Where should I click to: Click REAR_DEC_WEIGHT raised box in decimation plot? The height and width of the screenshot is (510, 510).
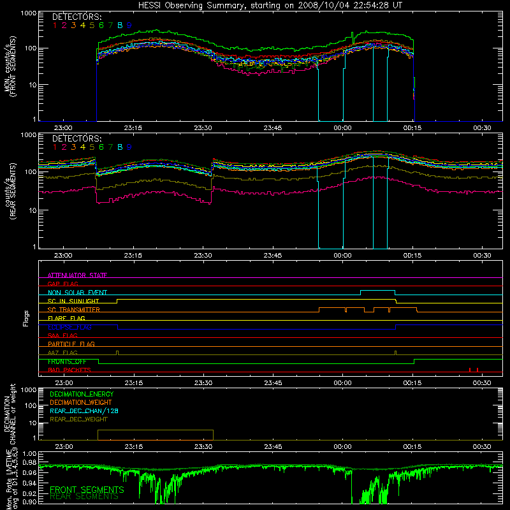156,435
